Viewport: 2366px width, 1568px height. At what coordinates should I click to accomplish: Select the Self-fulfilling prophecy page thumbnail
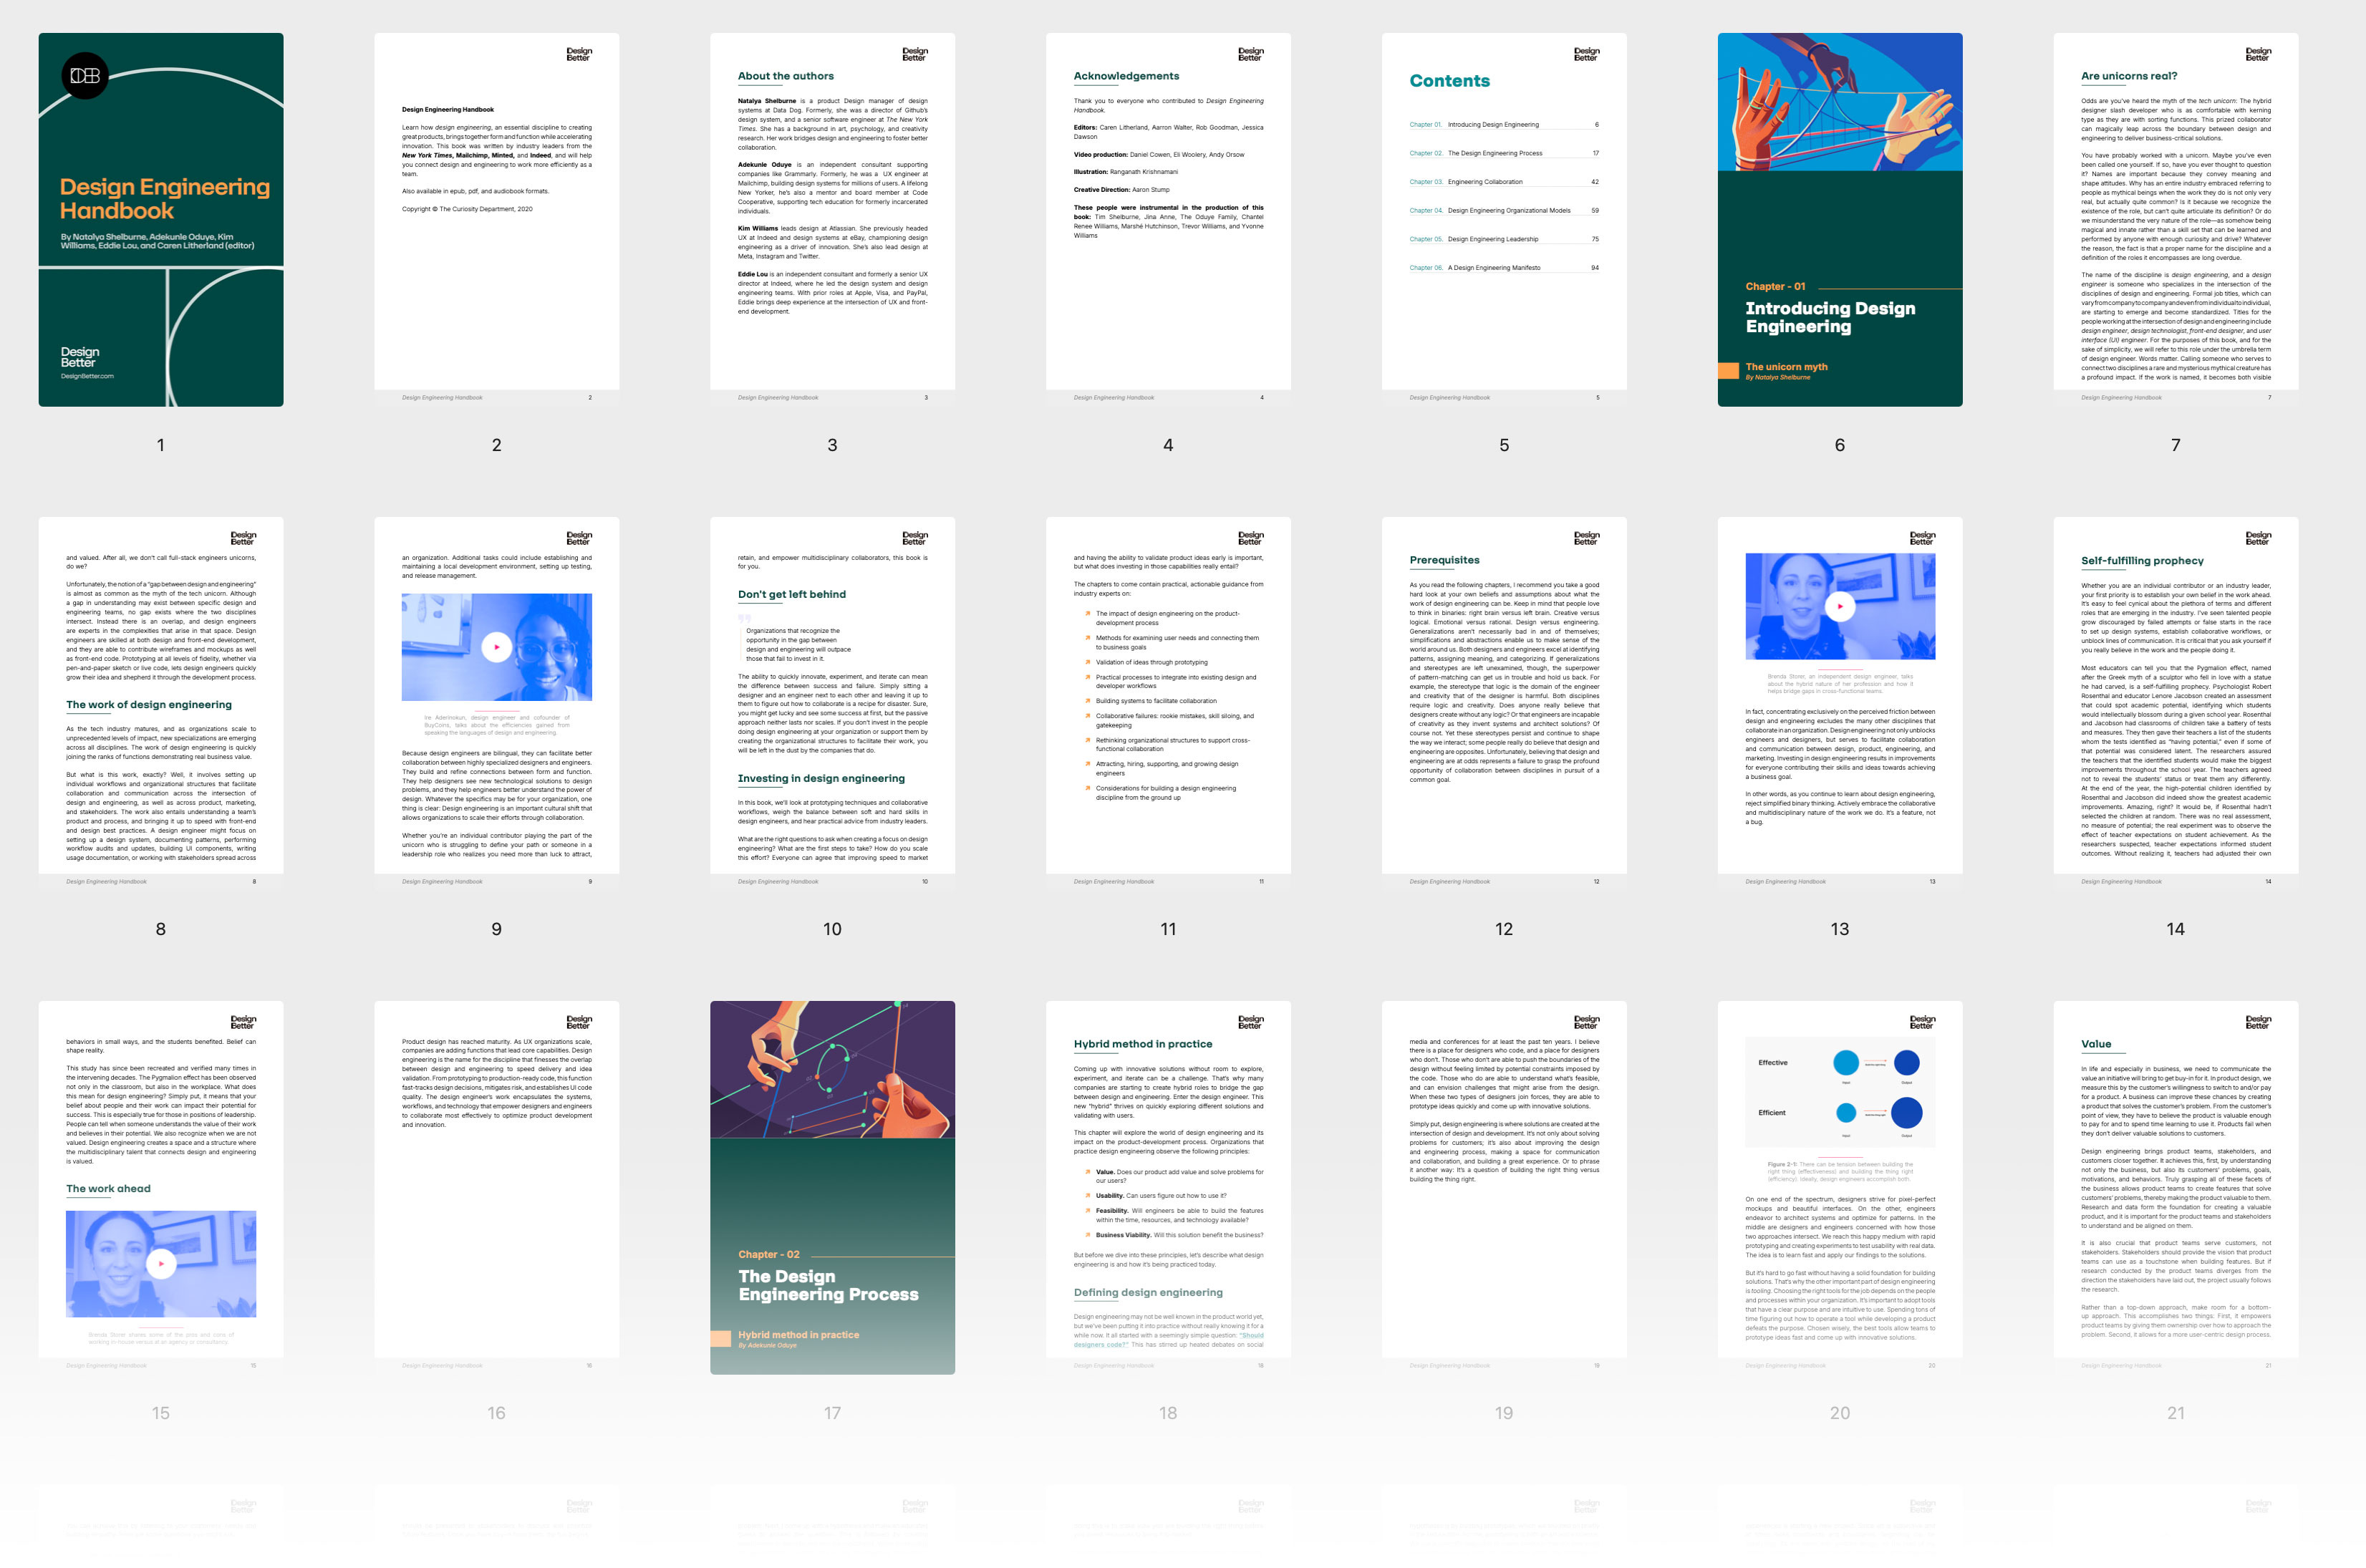point(2175,700)
